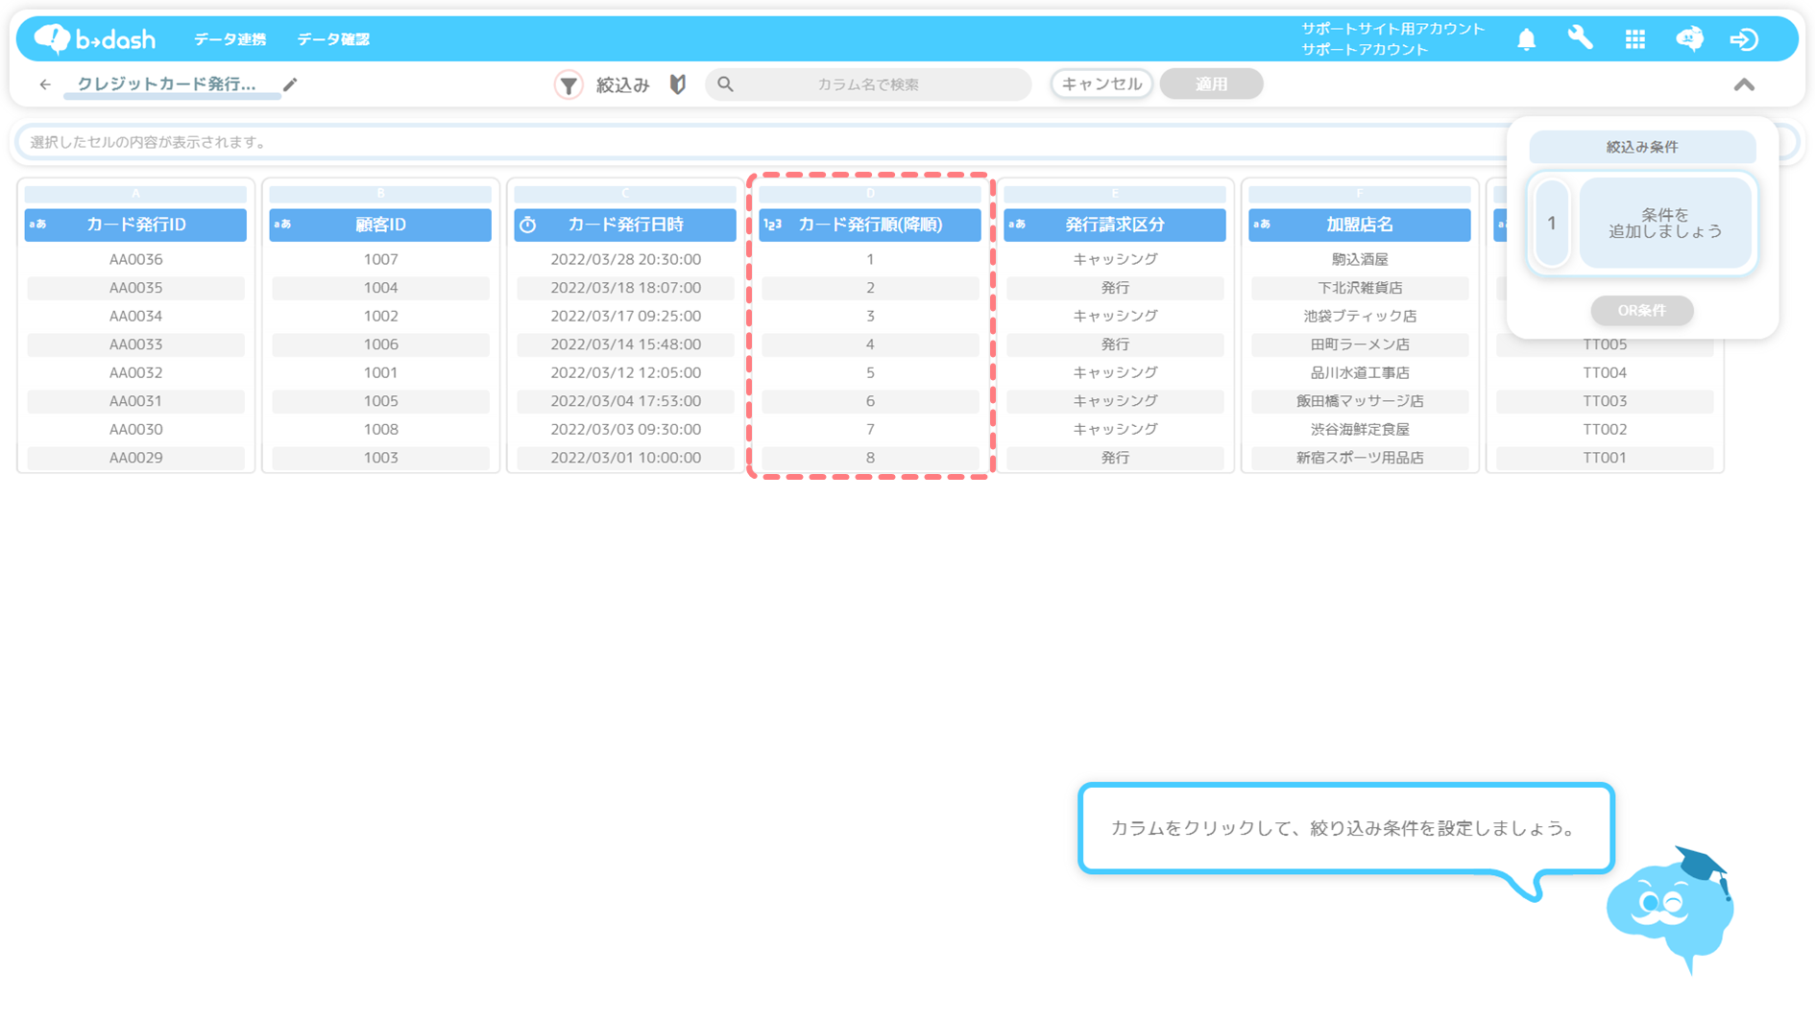Image resolution: width=1815 pixels, height=1020 pixels.
Task: Click text type icon on カード発行ID
Action: coord(38,225)
